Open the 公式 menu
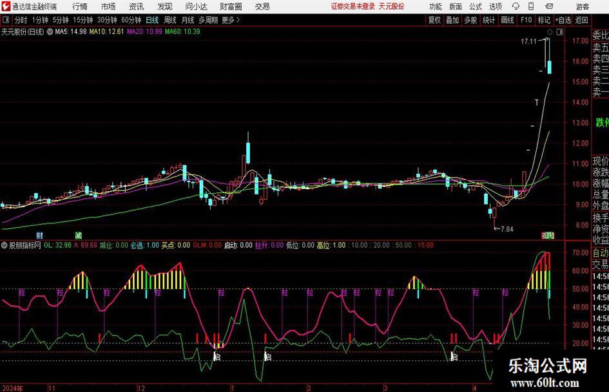The height and width of the screenshot is (392, 609). tap(476, 6)
